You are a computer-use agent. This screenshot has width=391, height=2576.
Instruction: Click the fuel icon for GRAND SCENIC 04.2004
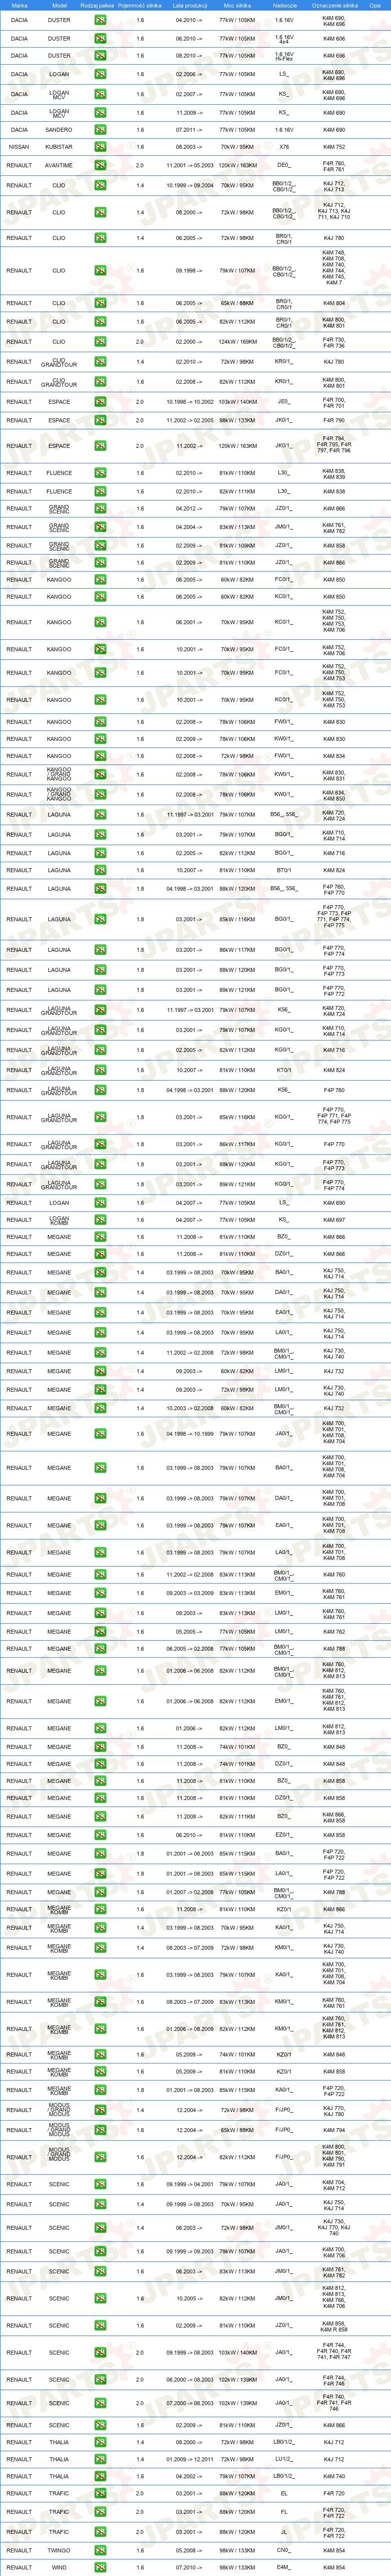pos(99,527)
